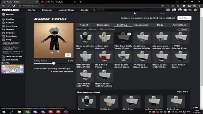Open the Chrome tab list chevron
Image resolution: width=203 pixels, height=114 pixels.
[178, 2]
